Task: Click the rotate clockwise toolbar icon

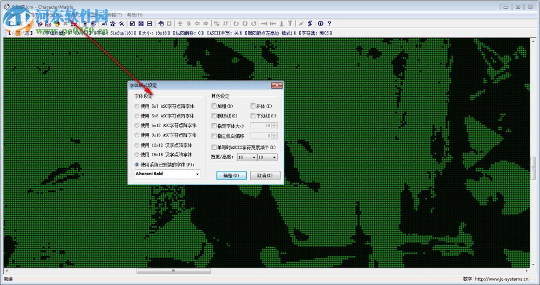Action: click(x=236, y=23)
